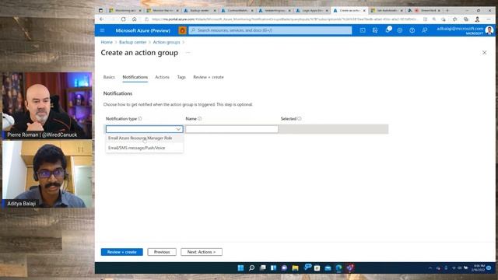Show info icon next to Name
This screenshot has height=280, width=498.
click(199, 119)
